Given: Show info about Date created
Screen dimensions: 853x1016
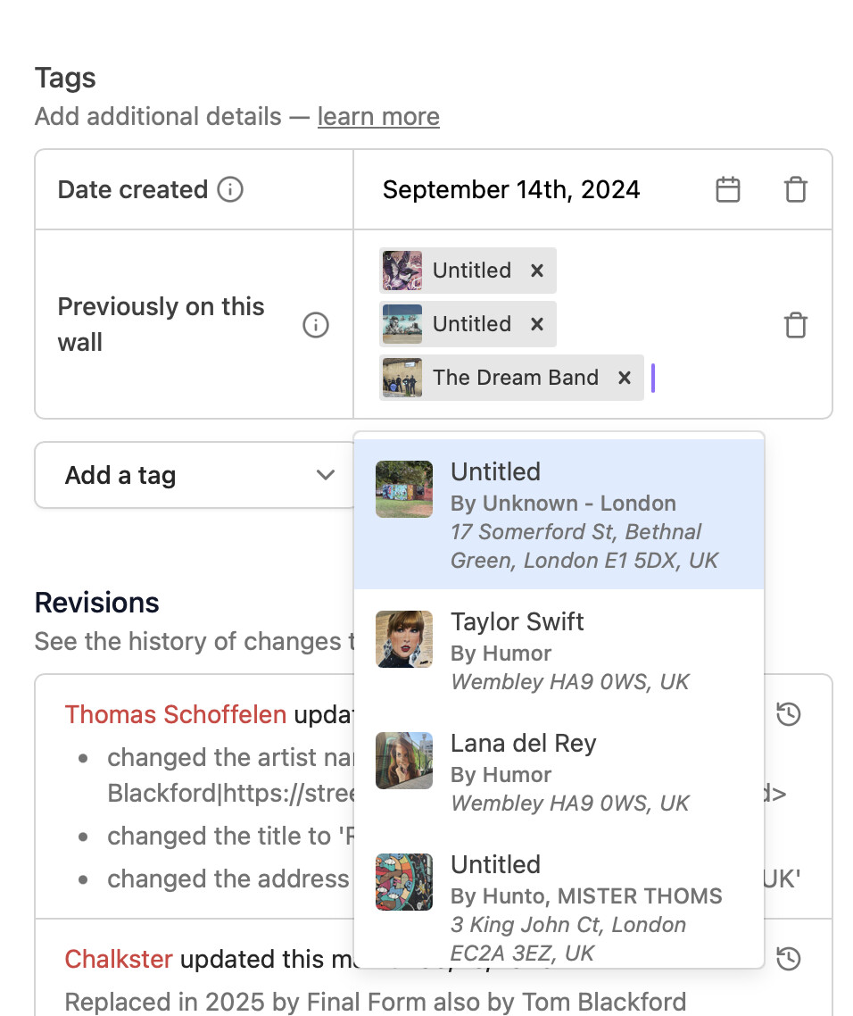Looking at the screenshot, I should pyautogui.click(x=230, y=189).
